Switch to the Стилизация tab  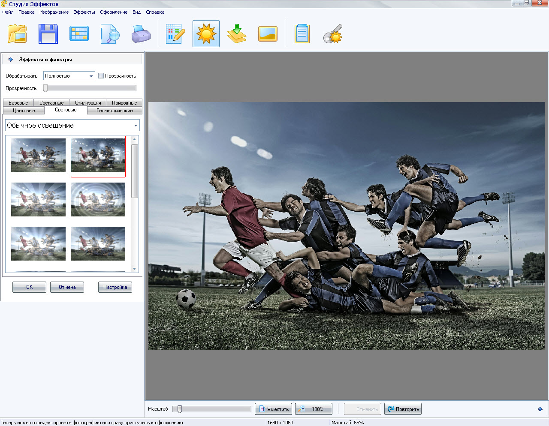pyautogui.click(x=88, y=103)
